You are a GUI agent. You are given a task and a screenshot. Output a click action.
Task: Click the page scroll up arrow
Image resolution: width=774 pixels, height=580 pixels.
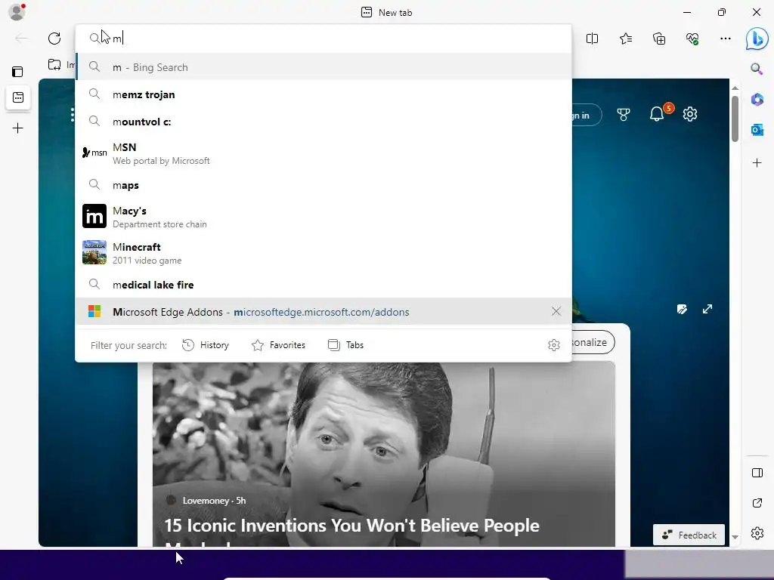(x=735, y=88)
